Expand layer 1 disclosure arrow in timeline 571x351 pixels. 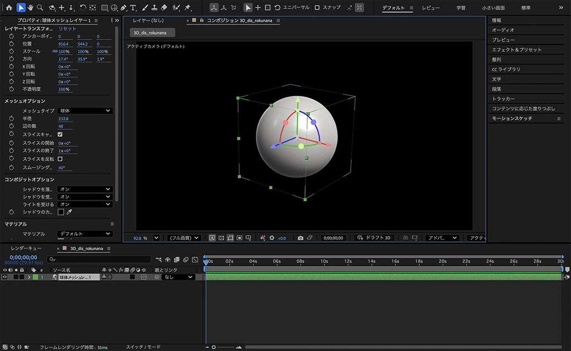click(x=29, y=277)
